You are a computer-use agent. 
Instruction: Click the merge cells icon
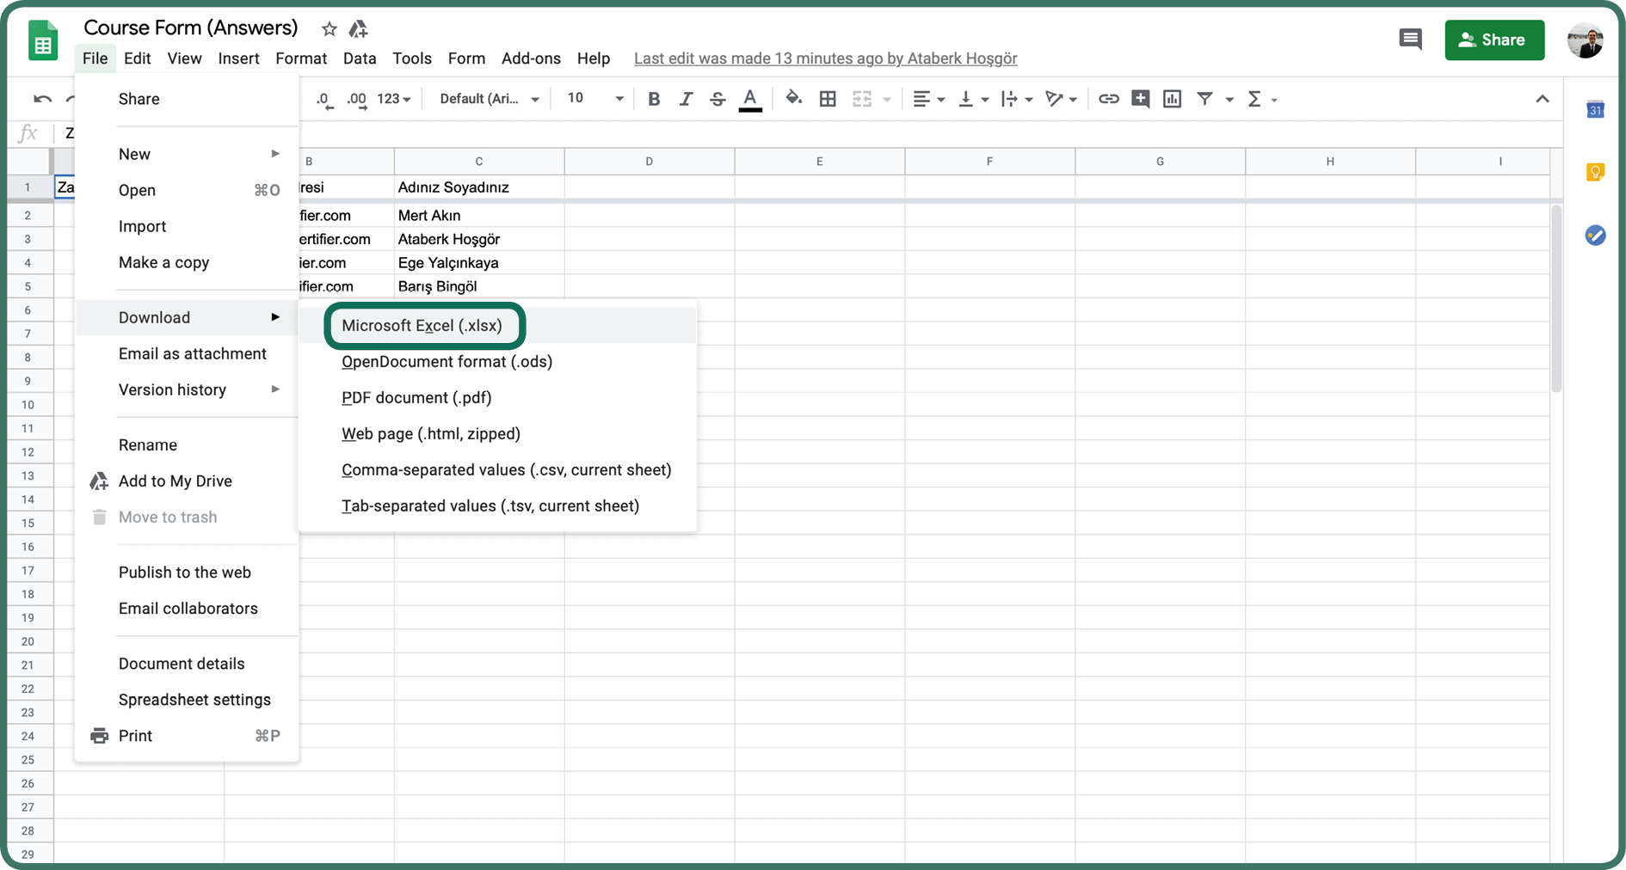[x=862, y=99]
